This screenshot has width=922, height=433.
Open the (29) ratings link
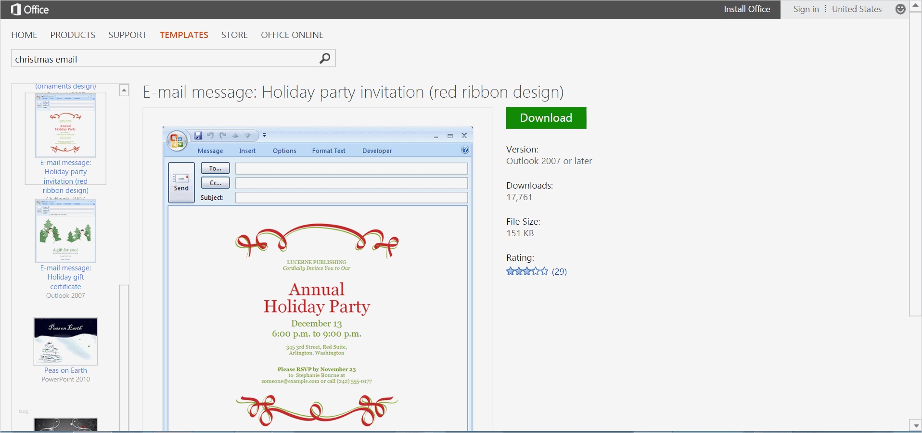(x=559, y=271)
